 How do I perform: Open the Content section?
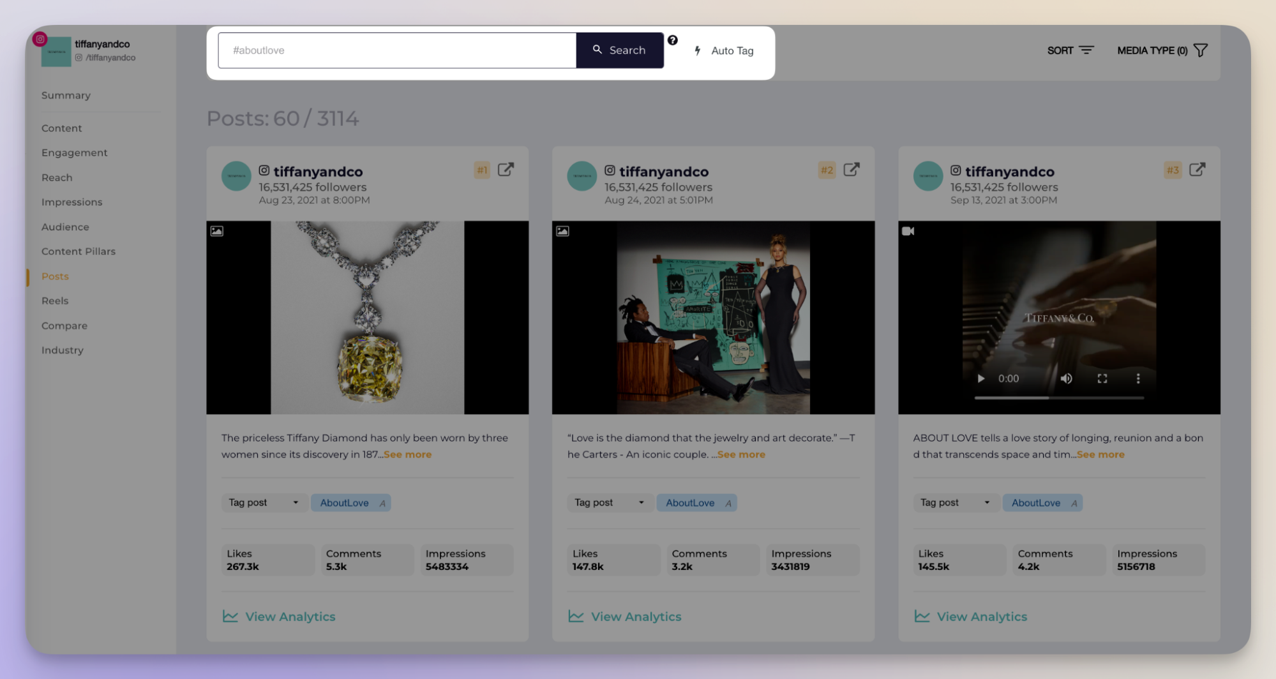[x=61, y=128]
